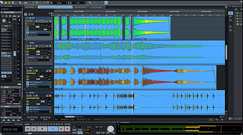
Task: Click the 008:04:126 time display
Action: coord(10,129)
